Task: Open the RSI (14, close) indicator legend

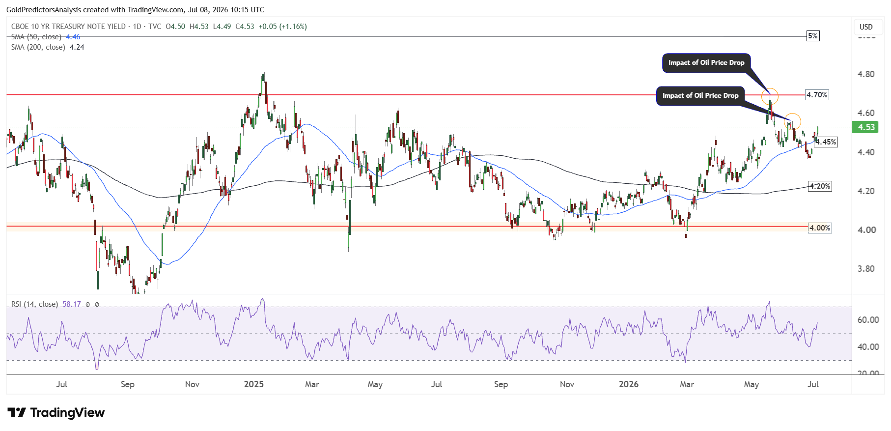Action: click(34, 304)
